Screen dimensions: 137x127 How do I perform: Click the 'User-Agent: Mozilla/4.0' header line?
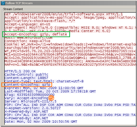click(70, 28)
